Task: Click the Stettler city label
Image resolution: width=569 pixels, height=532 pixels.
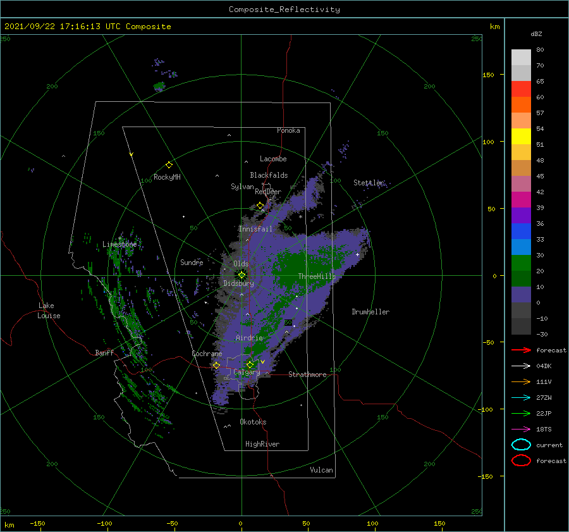Action: (x=369, y=183)
